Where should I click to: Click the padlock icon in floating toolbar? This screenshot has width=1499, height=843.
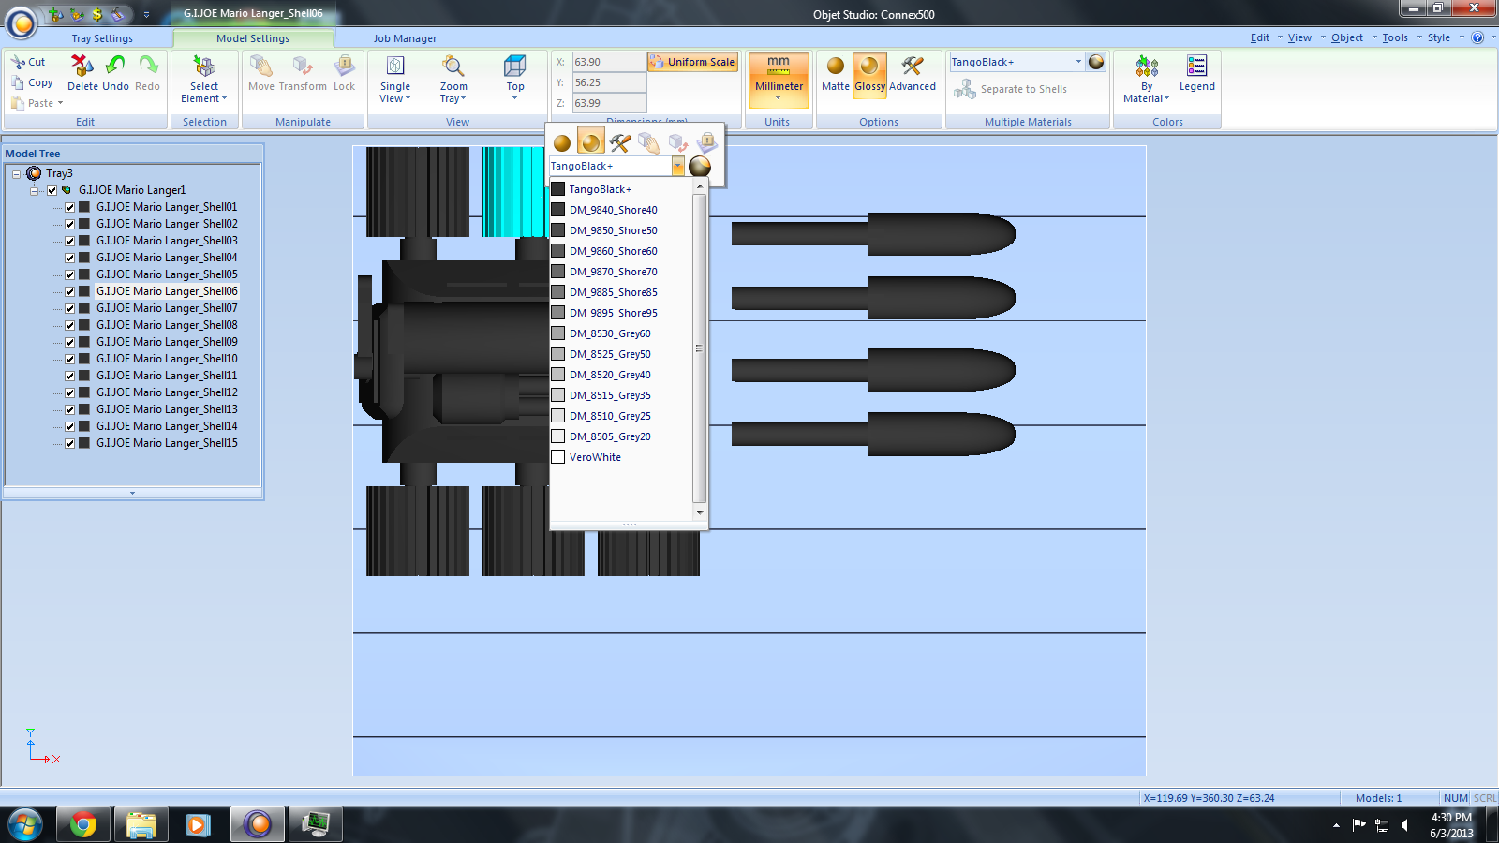[x=707, y=142]
